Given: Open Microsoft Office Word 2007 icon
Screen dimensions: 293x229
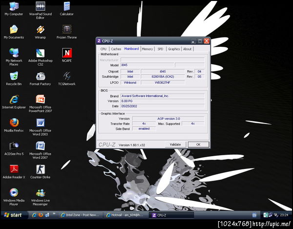Looking at the screenshot, I should (40, 150).
